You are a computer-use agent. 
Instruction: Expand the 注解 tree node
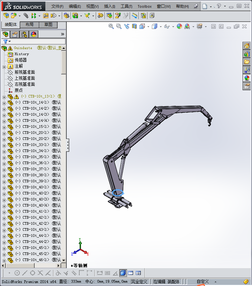click(4, 67)
